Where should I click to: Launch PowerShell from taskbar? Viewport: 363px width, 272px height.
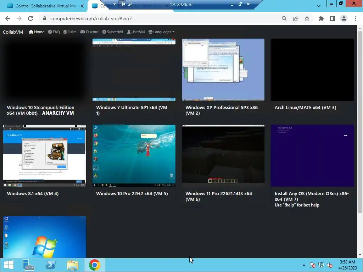pyautogui.click(x=50, y=265)
